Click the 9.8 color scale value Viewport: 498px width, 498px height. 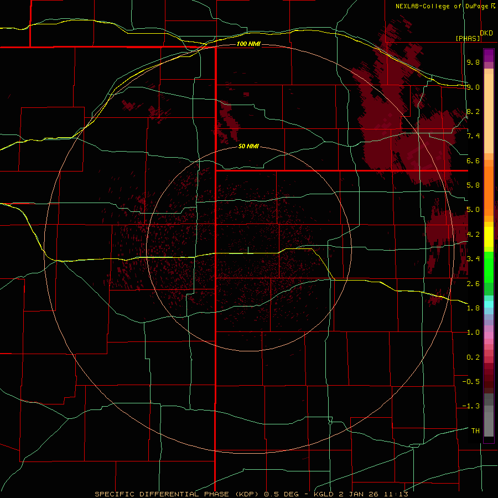tap(473, 62)
